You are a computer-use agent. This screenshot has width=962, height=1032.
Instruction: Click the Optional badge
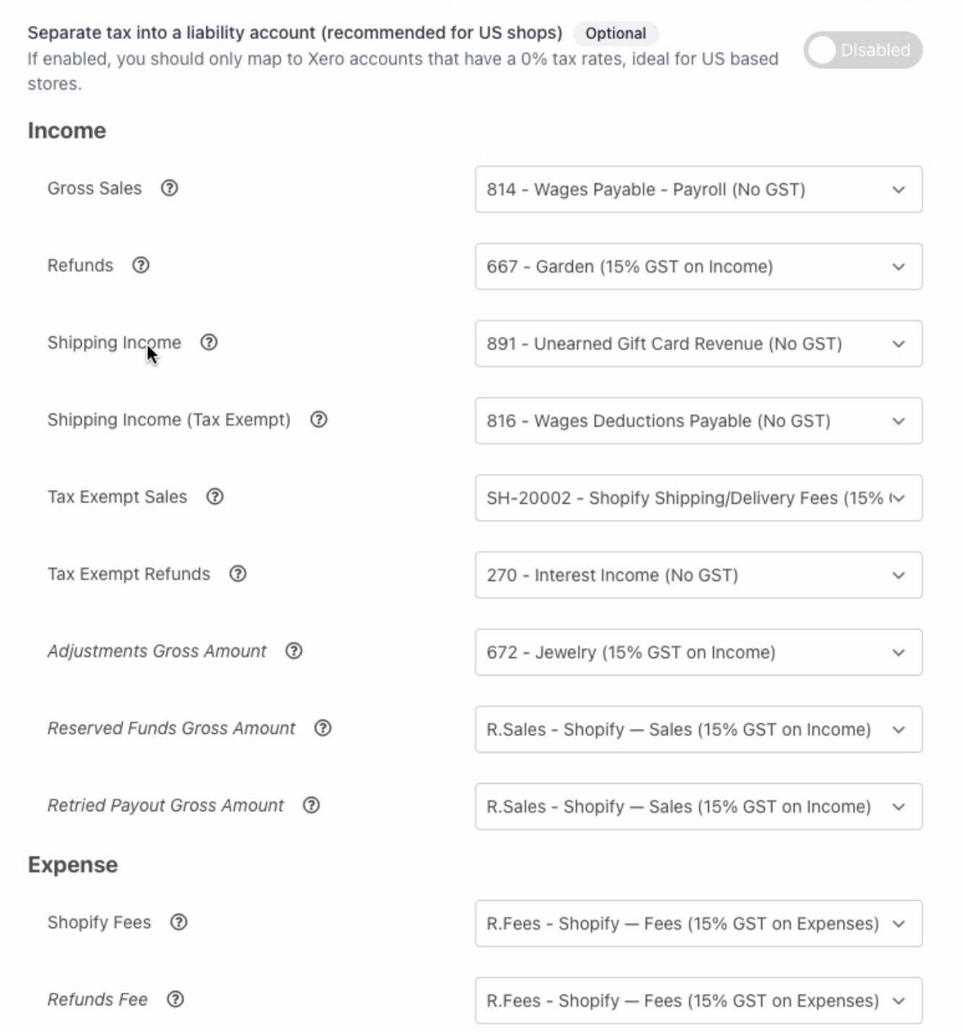(615, 33)
